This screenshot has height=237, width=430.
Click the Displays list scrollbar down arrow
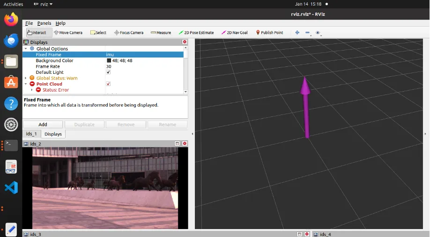(185, 92)
